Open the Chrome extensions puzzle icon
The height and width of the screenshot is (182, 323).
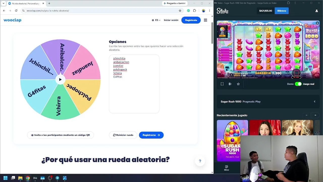point(195,11)
